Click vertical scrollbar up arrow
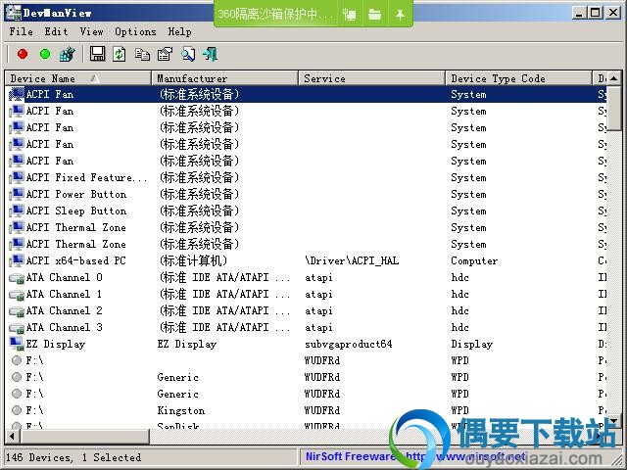The width and height of the screenshot is (627, 470). click(614, 78)
